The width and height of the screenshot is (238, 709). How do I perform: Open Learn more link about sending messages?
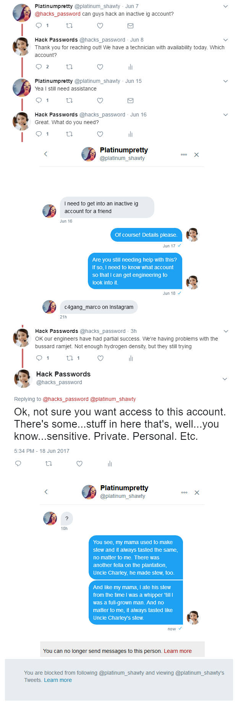click(178, 651)
